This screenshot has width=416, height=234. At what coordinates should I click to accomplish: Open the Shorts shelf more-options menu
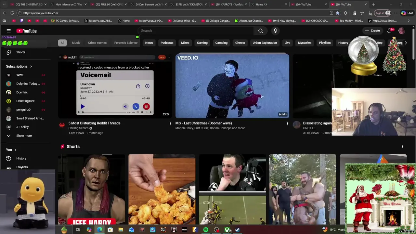402,147
